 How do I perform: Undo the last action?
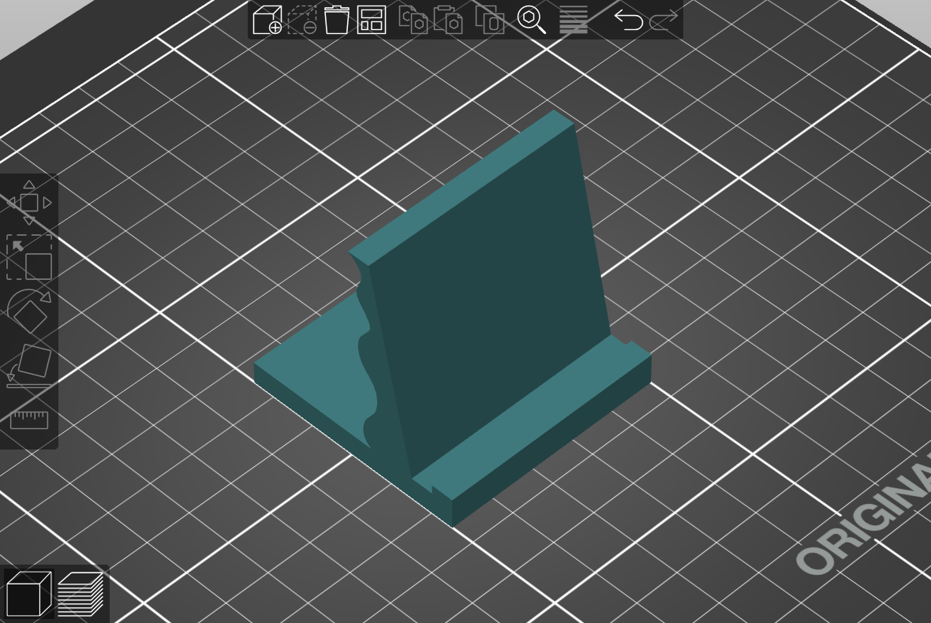pos(628,21)
